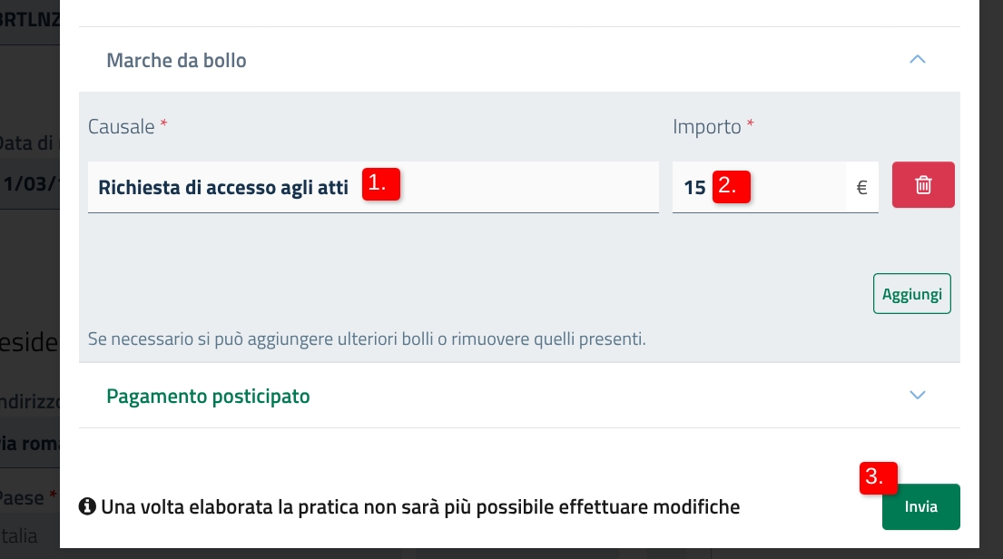Viewport: 1003px width, 559px height.
Task: Expand the Pagamento posticipato chevron arrow
Action: point(917,395)
